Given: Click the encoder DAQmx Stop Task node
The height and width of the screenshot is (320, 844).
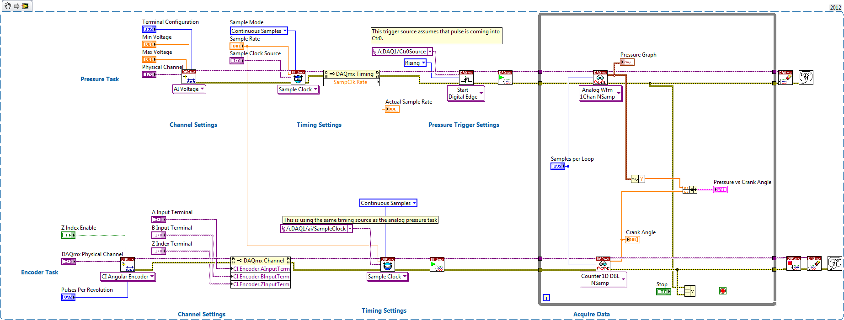Looking at the screenshot, I should click(794, 263).
